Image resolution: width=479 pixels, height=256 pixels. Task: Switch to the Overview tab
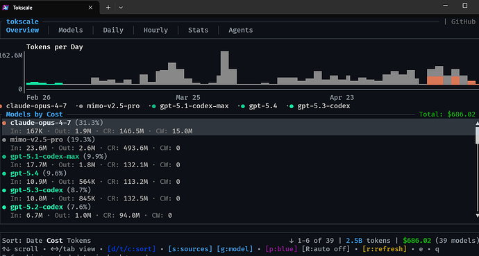[x=22, y=30]
